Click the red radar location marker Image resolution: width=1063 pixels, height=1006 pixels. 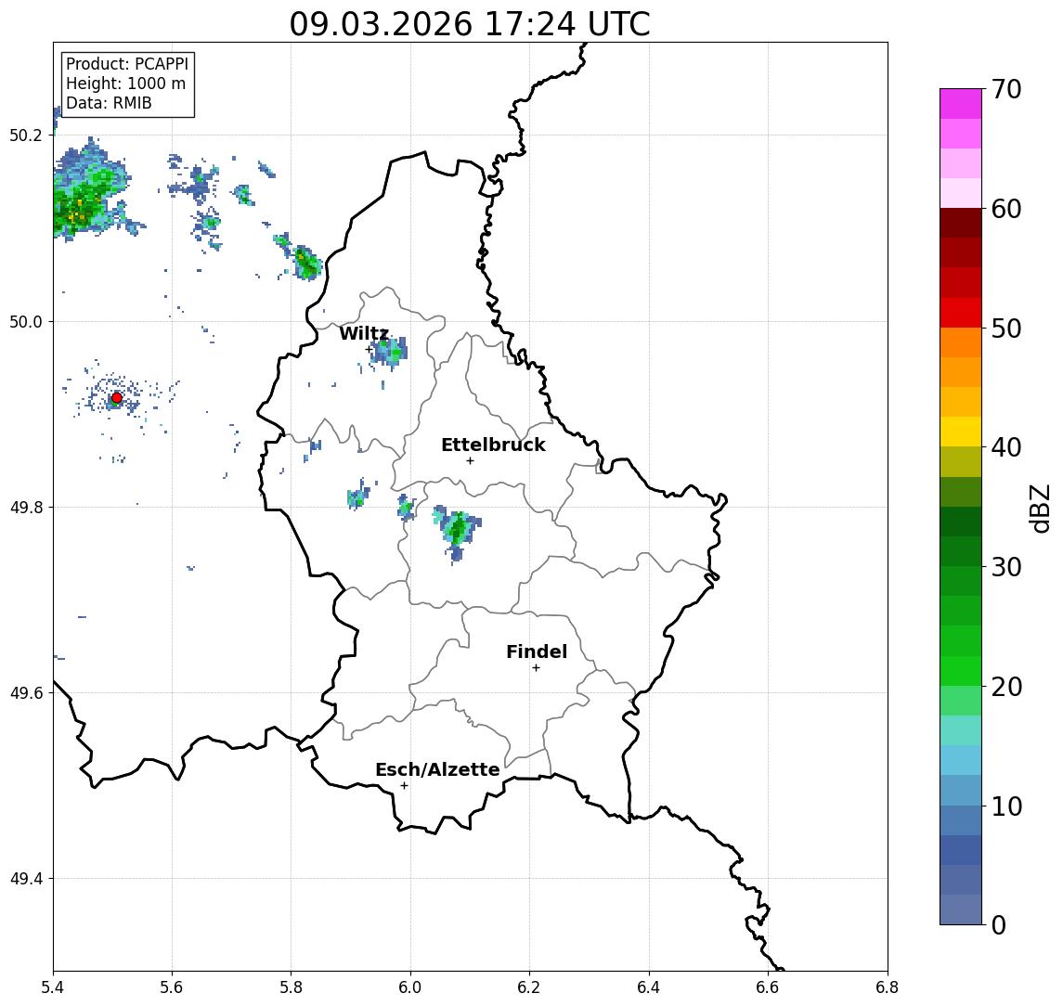[x=117, y=398]
